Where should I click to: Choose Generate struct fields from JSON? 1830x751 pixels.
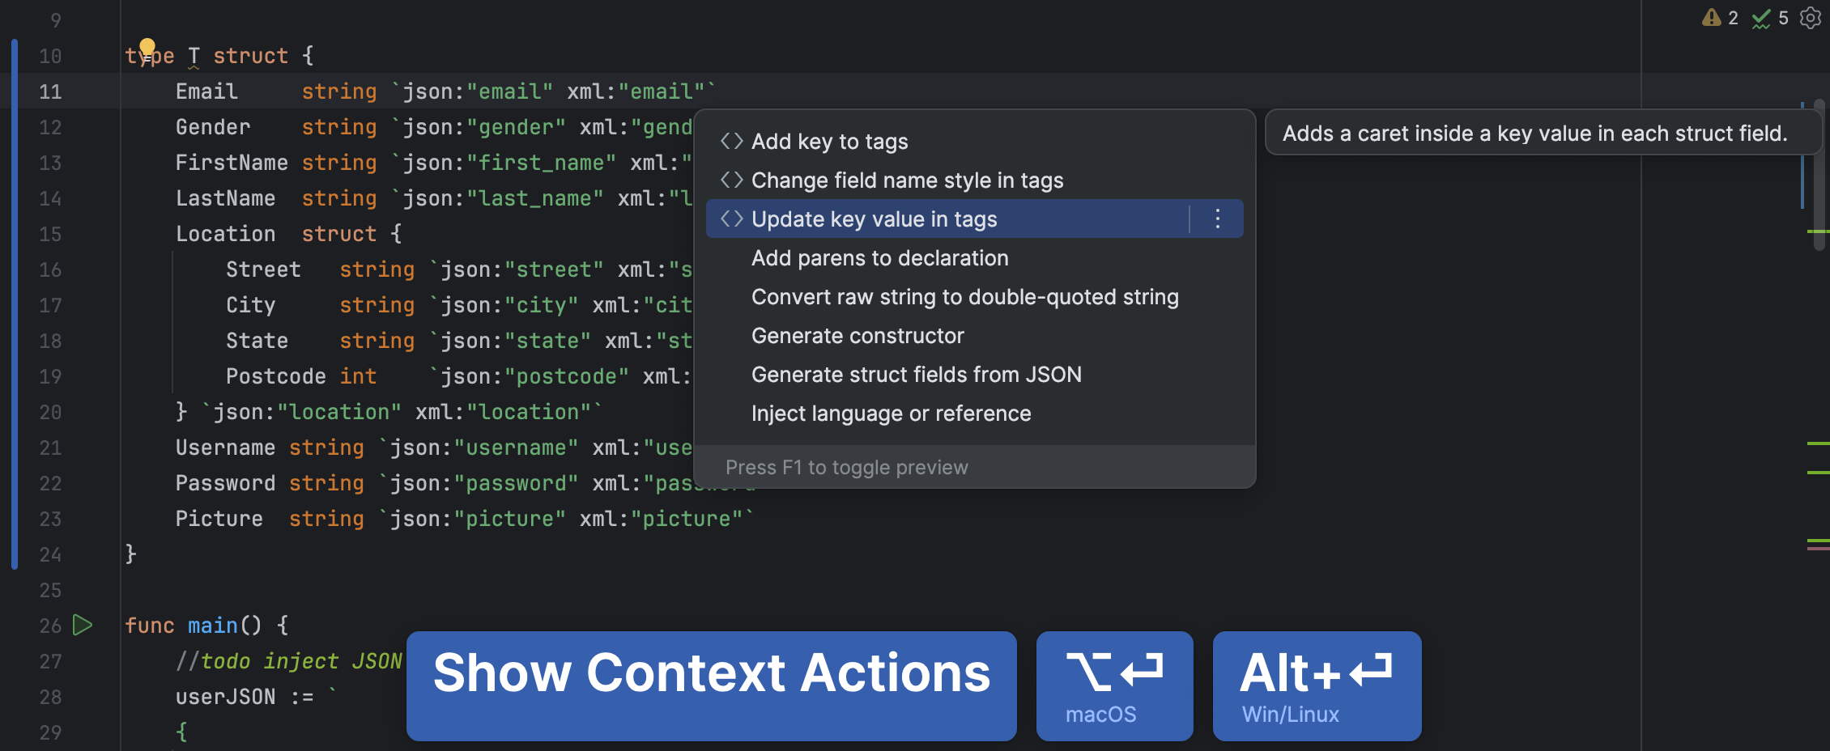coord(917,374)
